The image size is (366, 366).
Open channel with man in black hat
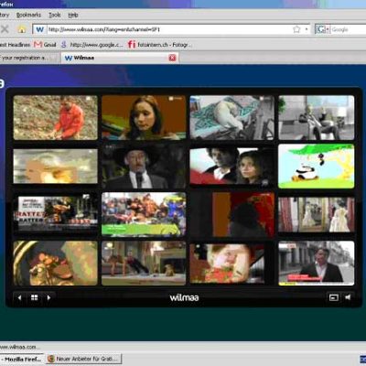click(144, 167)
